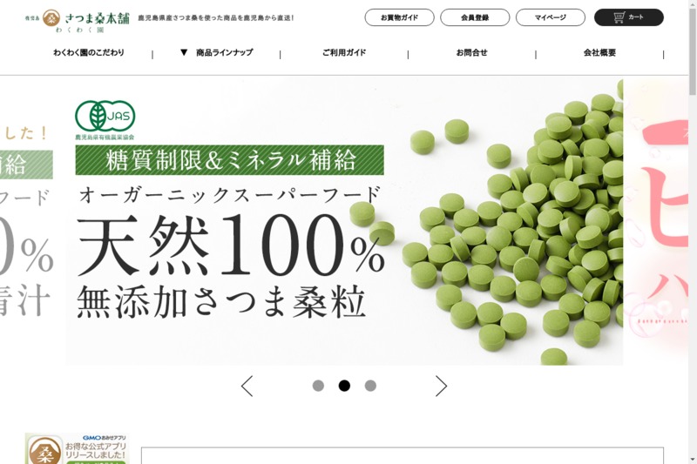The width and height of the screenshot is (697, 464).
Task: Open the GMO app release banner
Action: (76, 448)
